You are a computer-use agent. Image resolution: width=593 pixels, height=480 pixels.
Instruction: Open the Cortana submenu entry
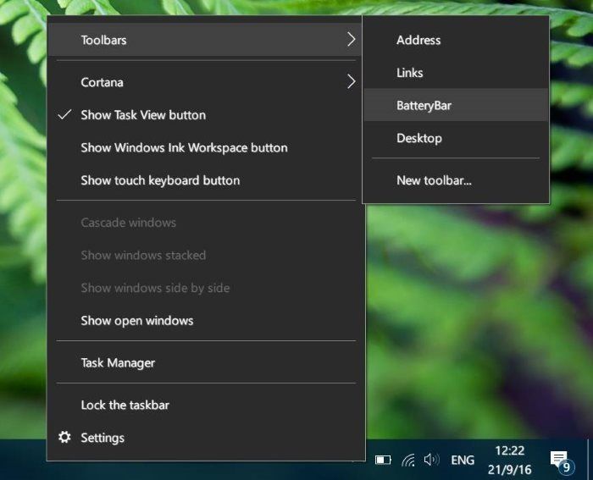[205, 82]
